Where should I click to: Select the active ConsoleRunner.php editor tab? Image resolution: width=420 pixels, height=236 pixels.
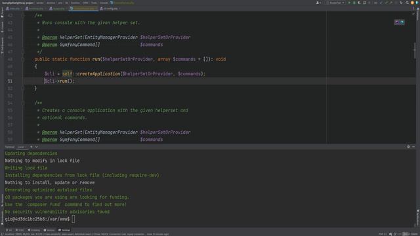tap(83, 9)
